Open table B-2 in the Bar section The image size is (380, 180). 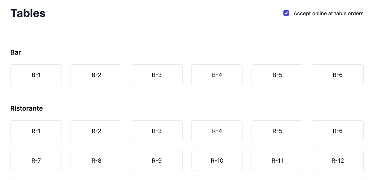point(96,75)
